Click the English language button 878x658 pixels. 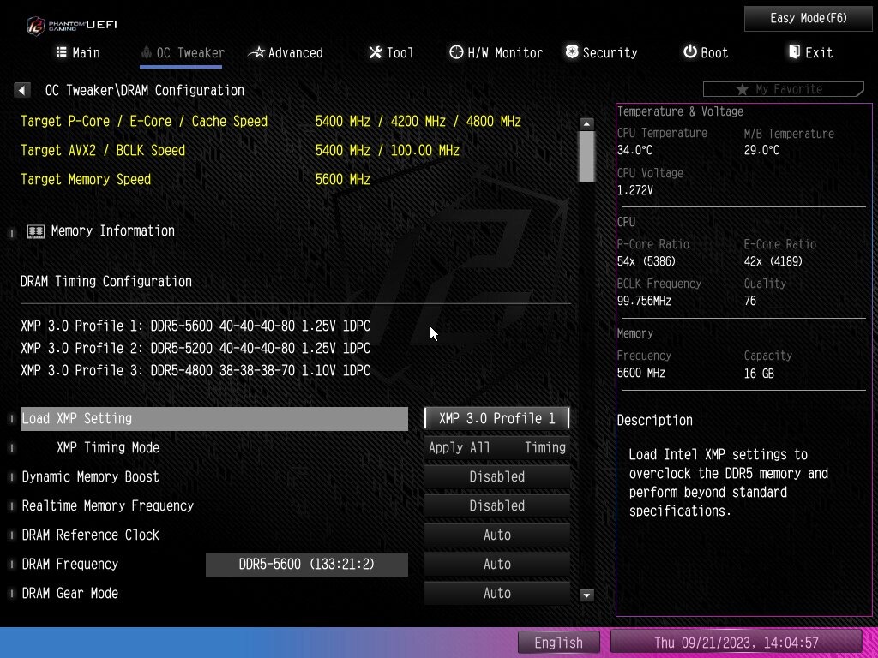coord(558,643)
